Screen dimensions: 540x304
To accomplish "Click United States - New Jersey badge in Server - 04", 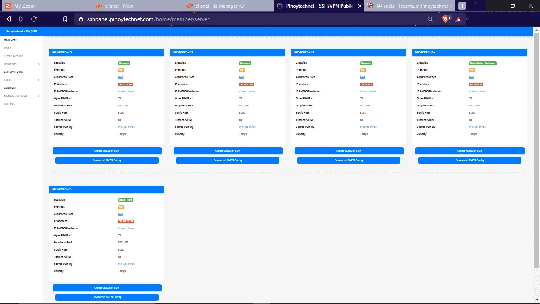I will point(483,63).
